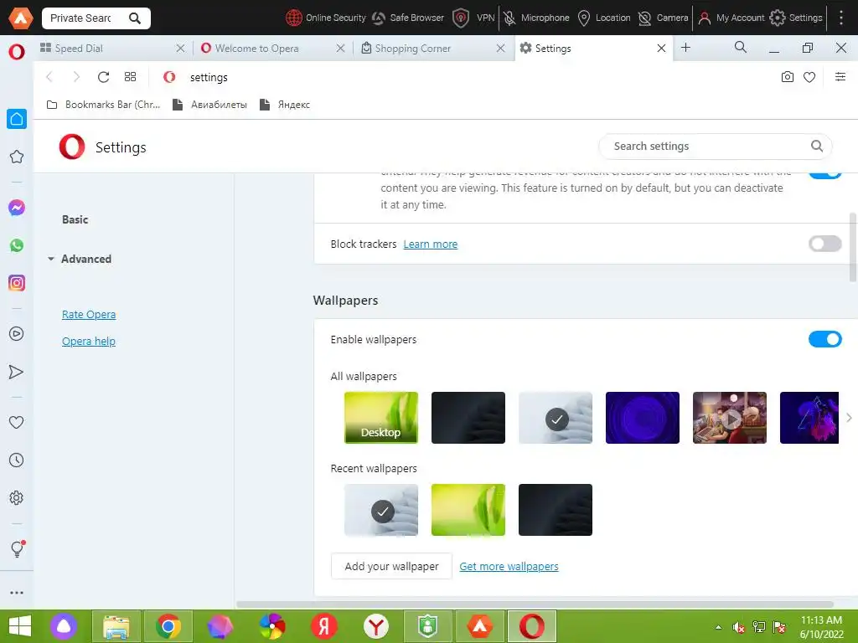Go to the home icon in sidebar

tap(17, 119)
